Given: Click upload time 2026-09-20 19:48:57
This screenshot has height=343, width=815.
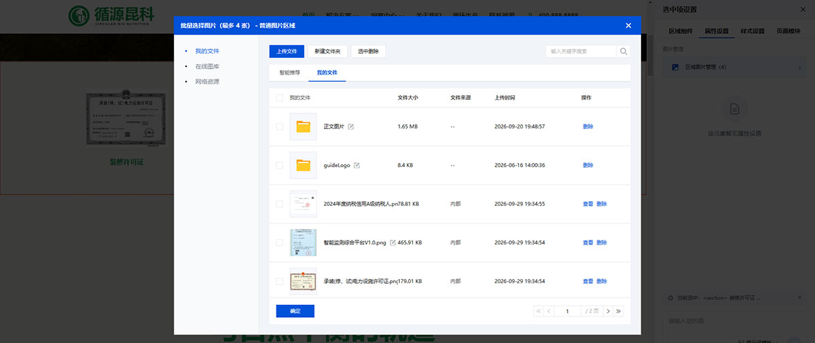Looking at the screenshot, I should coord(520,127).
